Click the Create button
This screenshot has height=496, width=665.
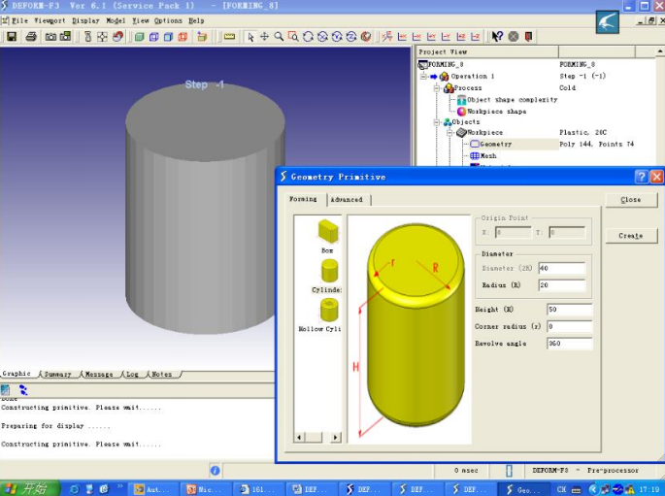pyautogui.click(x=631, y=236)
